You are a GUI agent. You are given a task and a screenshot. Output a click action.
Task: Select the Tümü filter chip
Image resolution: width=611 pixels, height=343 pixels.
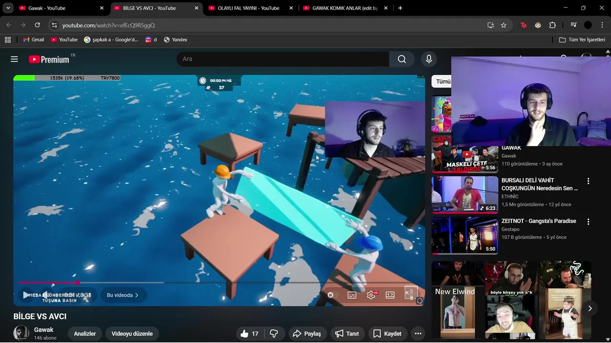442,81
